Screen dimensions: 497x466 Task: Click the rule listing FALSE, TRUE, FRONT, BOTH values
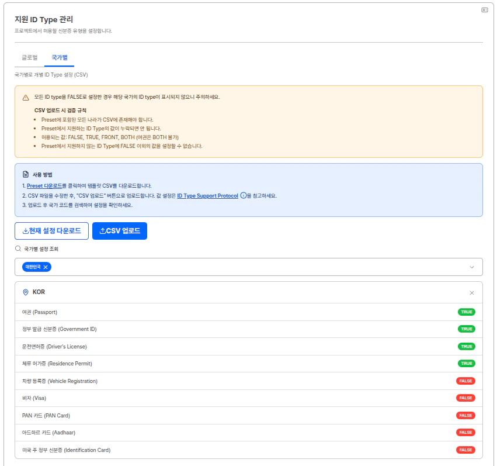coord(110,137)
